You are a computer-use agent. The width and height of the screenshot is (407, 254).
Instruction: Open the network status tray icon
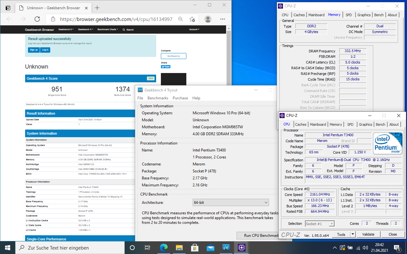coord(358,248)
